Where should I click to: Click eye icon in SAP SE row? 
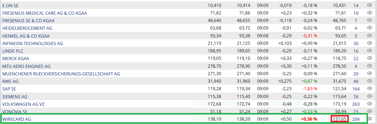[369, 88]
